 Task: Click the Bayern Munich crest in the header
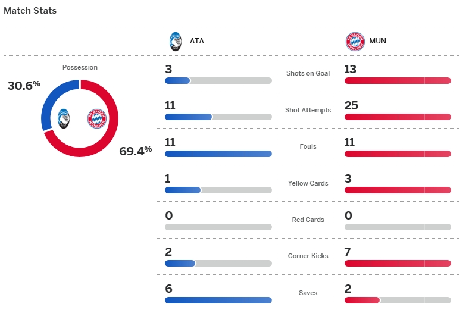355,41
